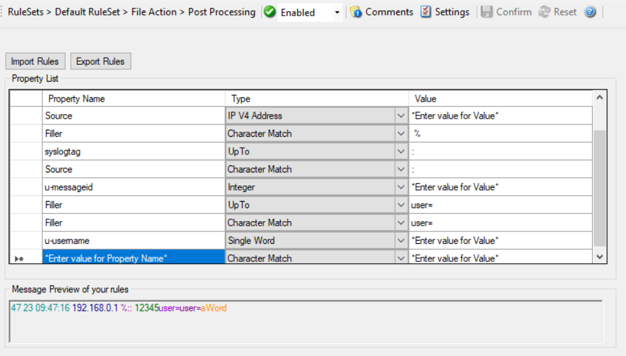Click the Reset arrow icon
This screenshot has height=356, width=626.
[x=545, y=12]
